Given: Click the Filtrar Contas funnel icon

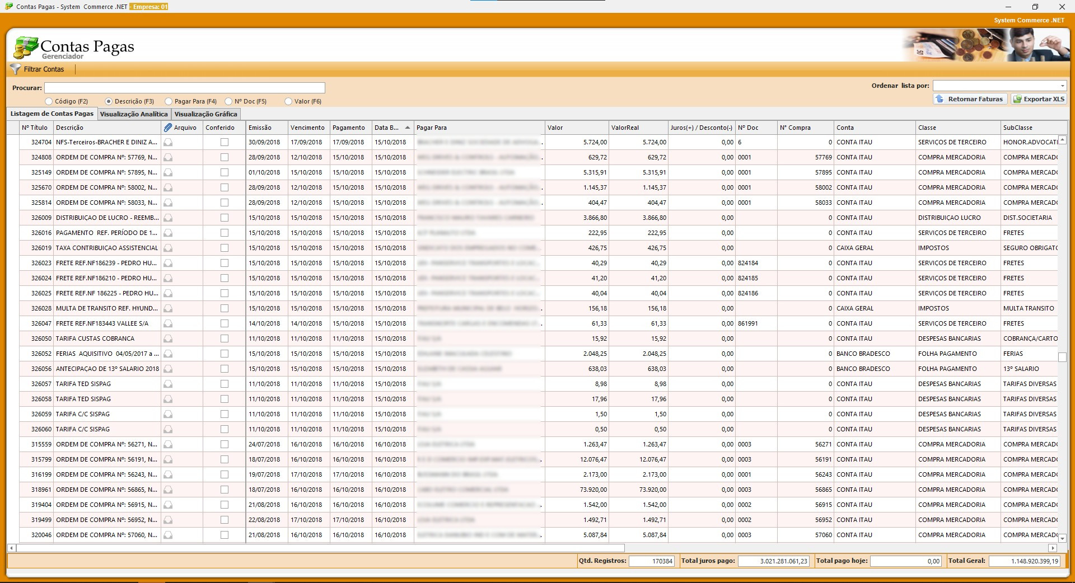Looking at the screenshot, I should [16, 69].
